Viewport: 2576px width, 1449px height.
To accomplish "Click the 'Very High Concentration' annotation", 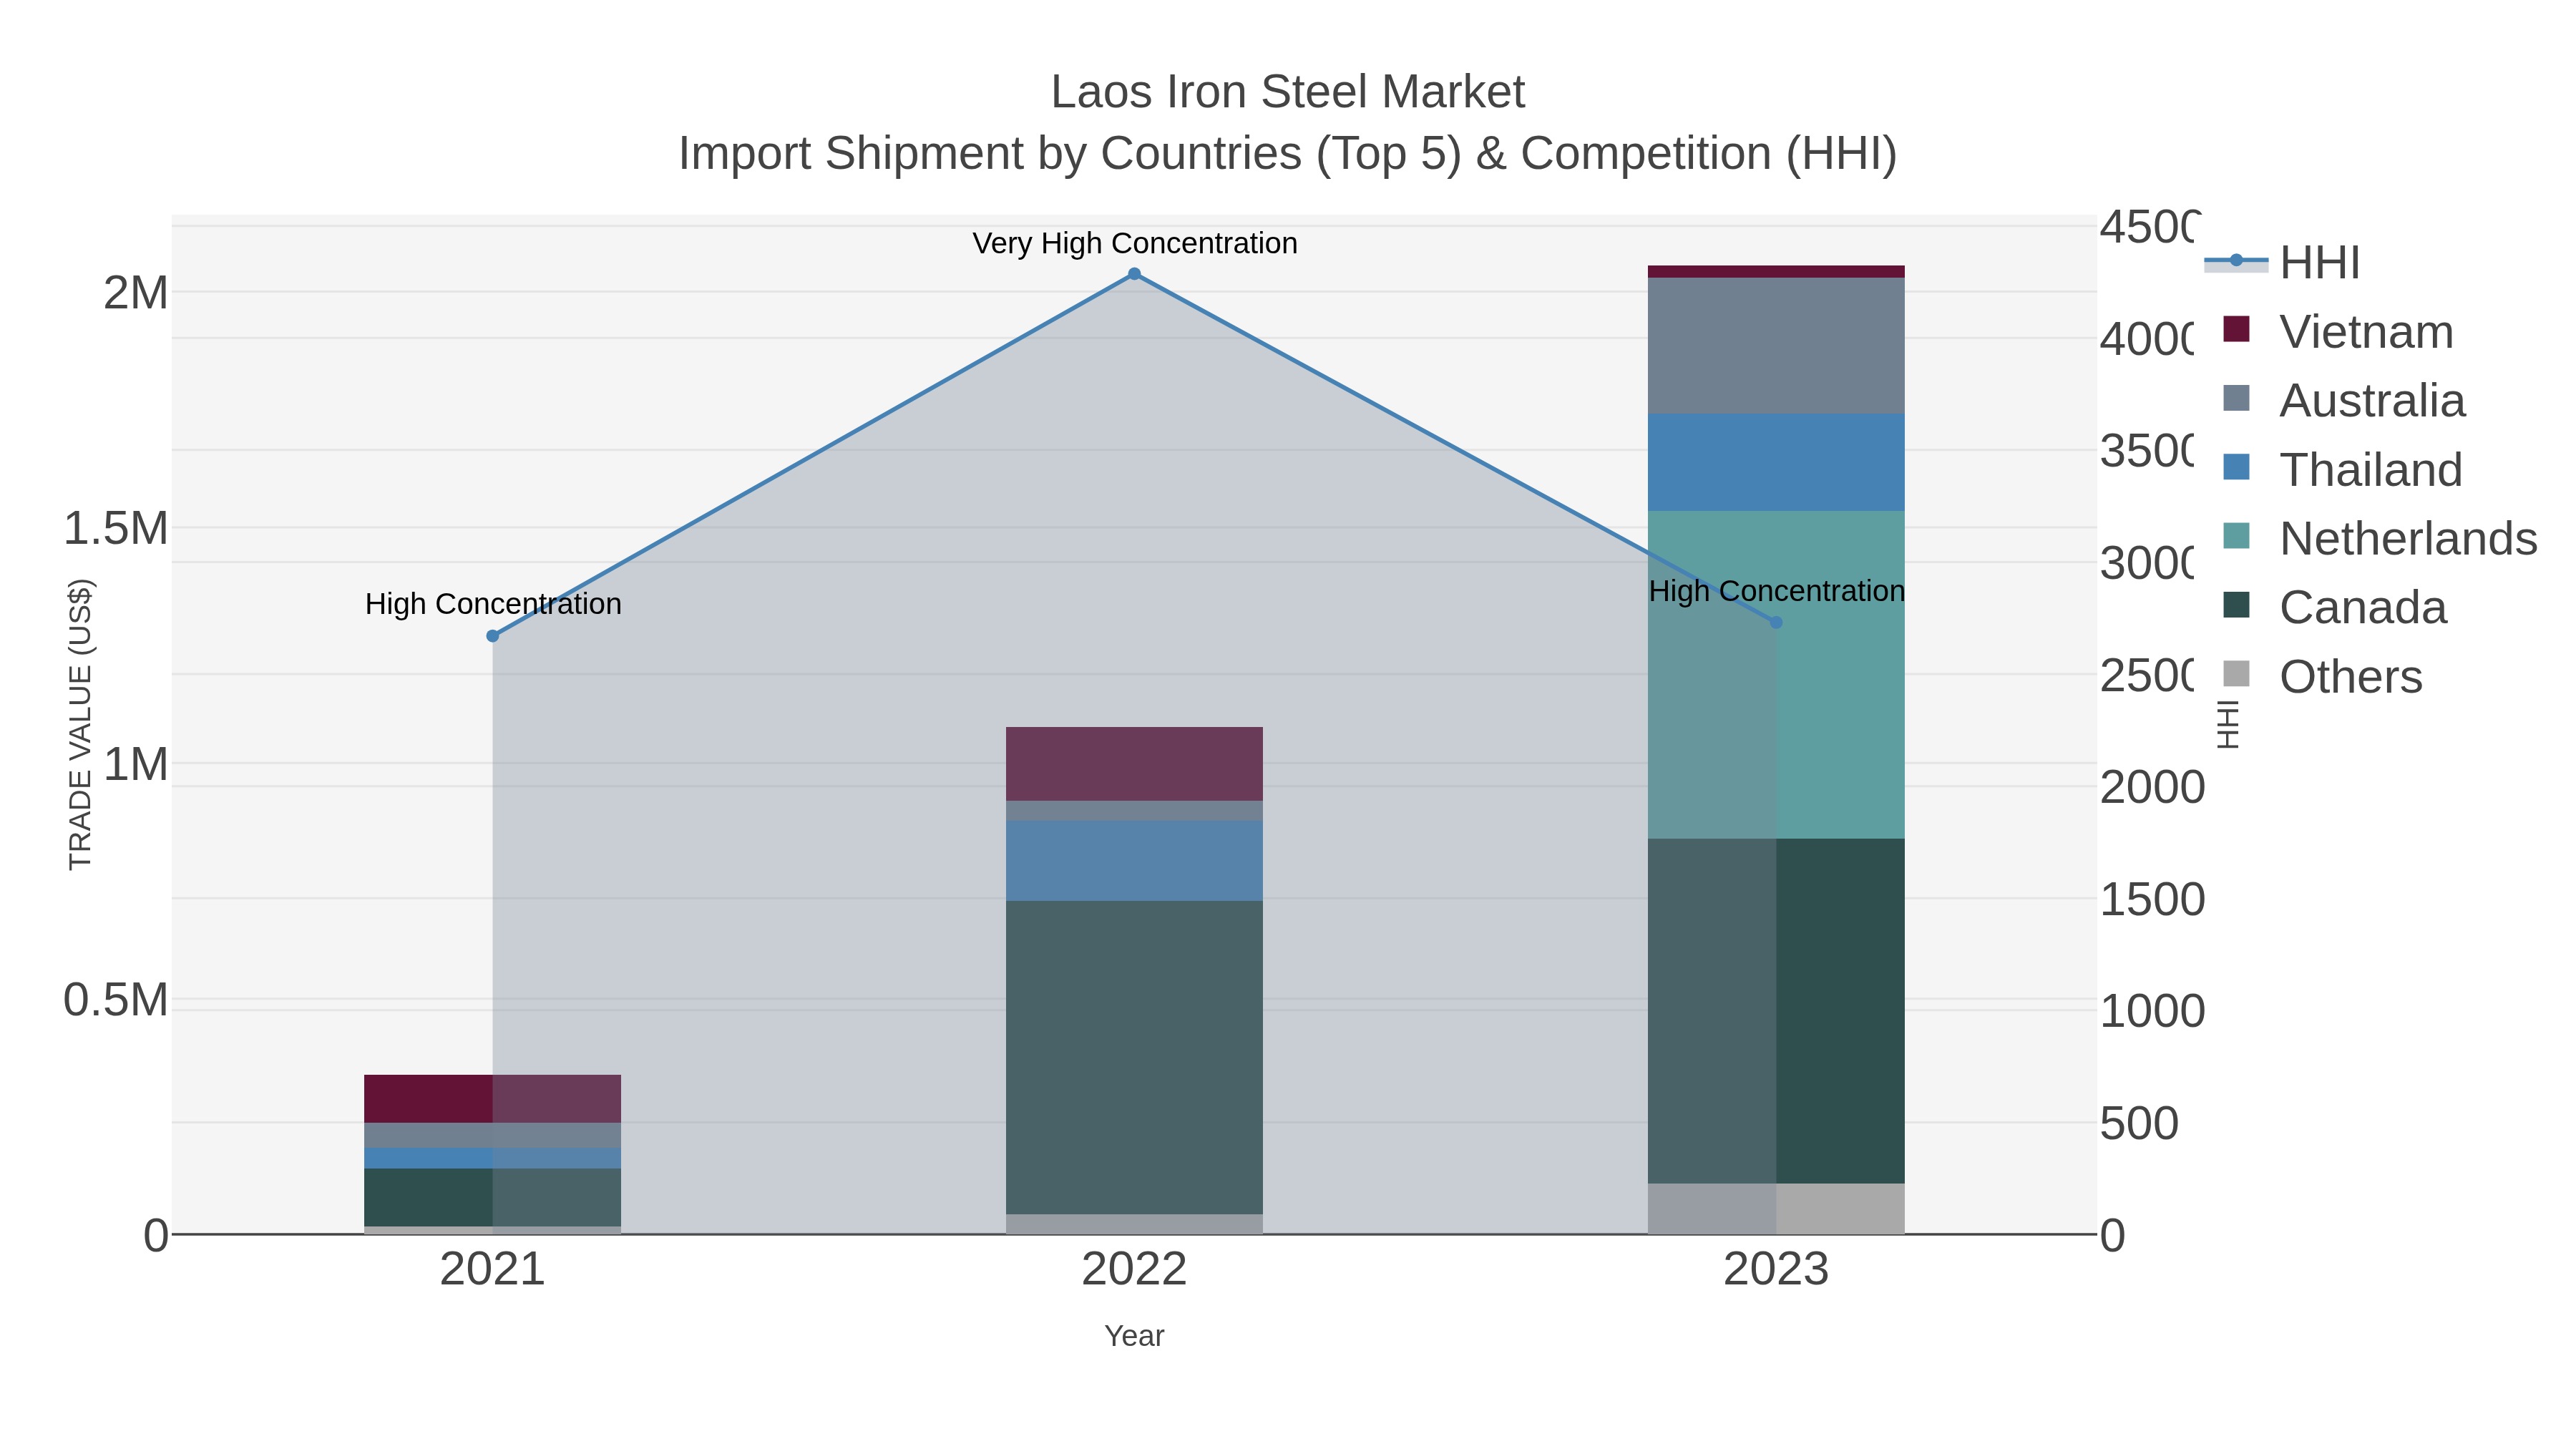I will point(1135,244).
